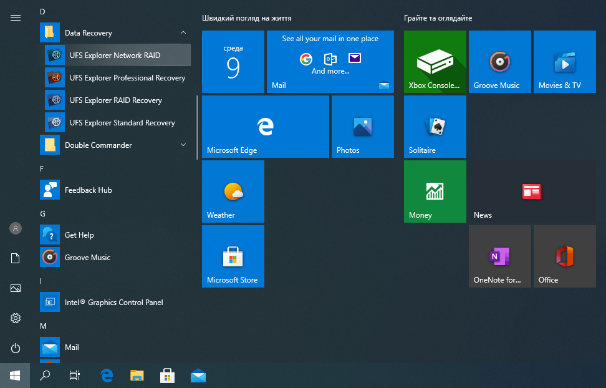The image size is (606, 388).
Task: Expand the Start menu hamburger navigation
Action: (x=16, y=18)
